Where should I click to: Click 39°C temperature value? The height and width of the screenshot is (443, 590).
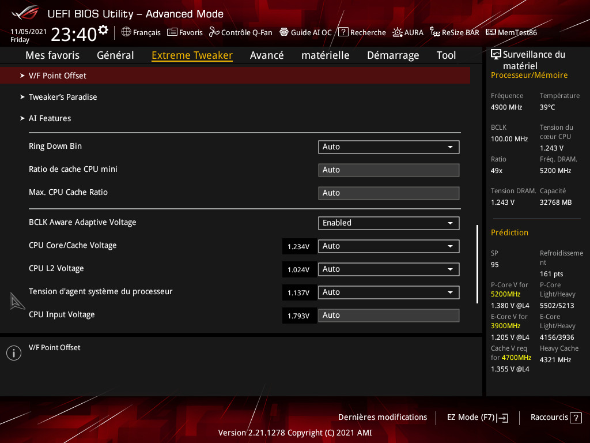[x=547, y=107]
